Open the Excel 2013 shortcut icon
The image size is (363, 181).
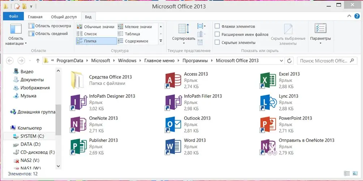(x=268, y=80)
